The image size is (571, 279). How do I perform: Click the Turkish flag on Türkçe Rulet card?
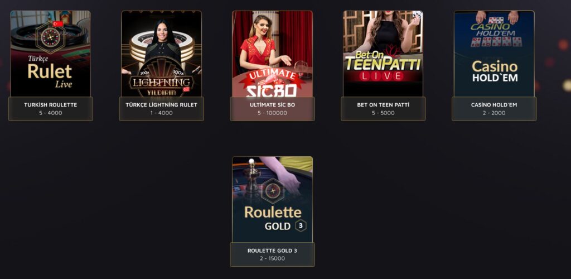(x=58, y=24)
